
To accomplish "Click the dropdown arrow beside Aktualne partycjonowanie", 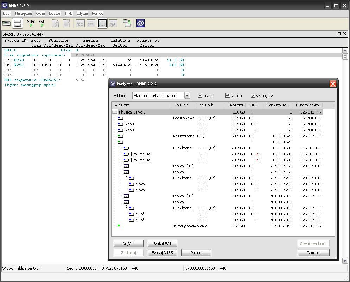I will [187, 96].
